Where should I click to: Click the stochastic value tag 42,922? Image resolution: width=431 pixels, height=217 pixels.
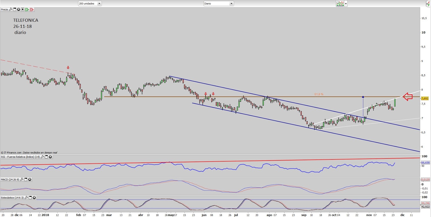[425, 207]
